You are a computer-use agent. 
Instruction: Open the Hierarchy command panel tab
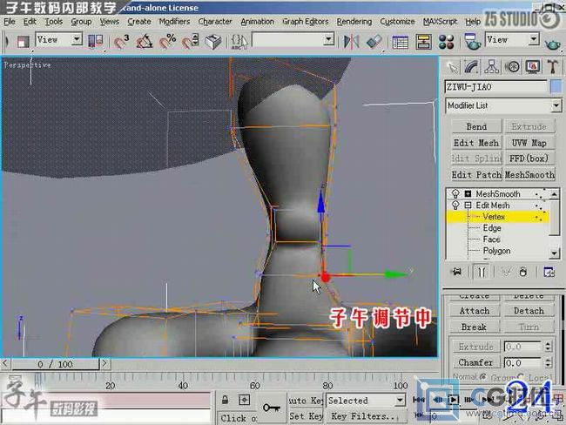pyautogui.click(x=492, y=67)
